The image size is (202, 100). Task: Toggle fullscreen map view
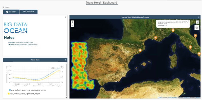coord(197,22)
